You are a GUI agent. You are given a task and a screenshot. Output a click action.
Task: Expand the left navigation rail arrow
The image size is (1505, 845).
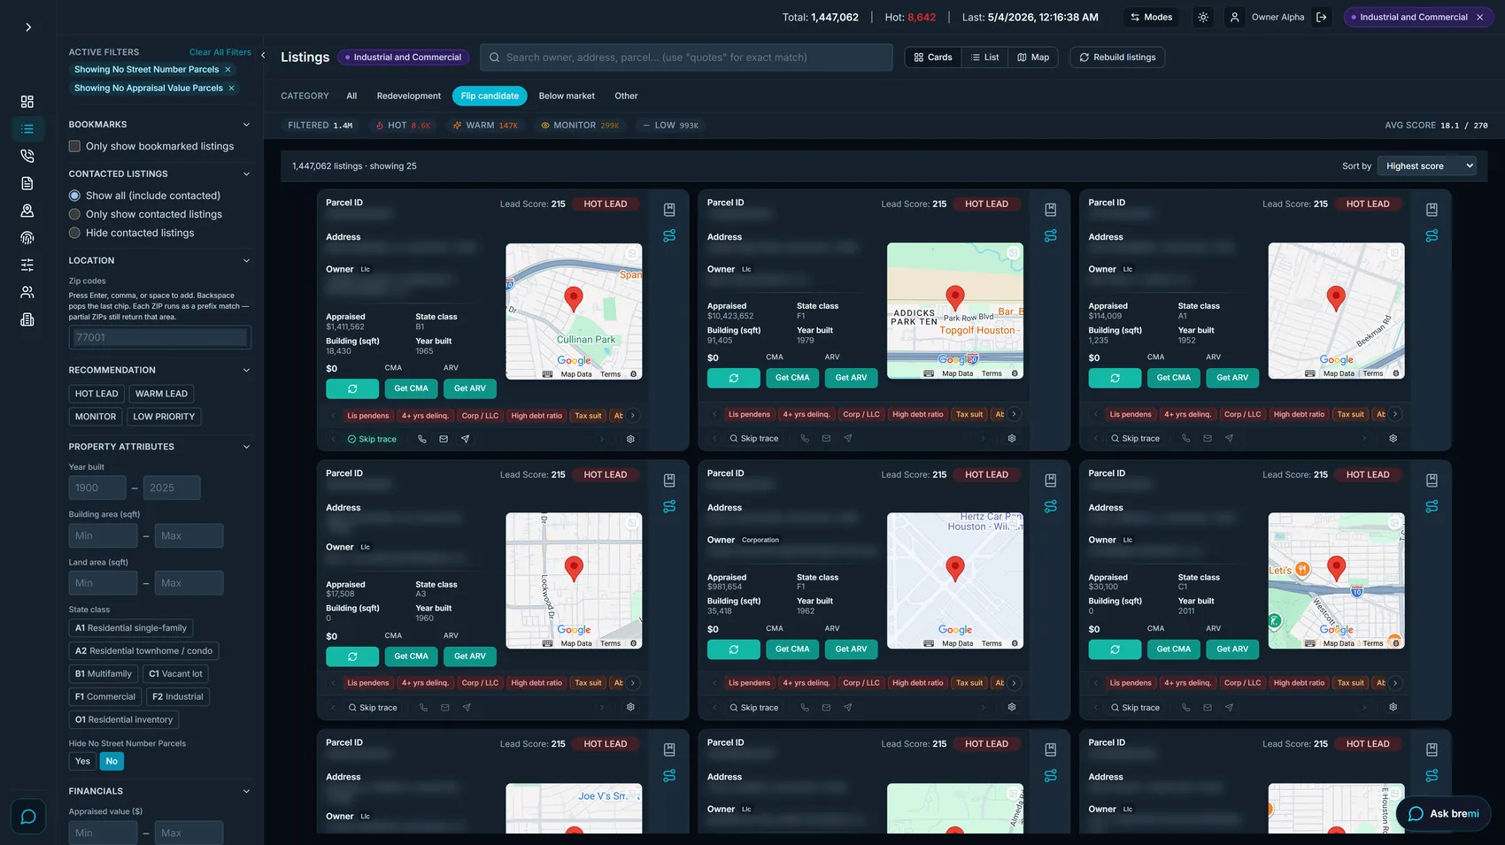tap(28, 27)
